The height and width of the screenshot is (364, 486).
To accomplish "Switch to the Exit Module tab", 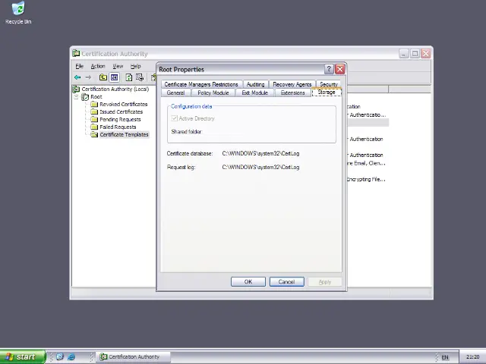I will click(x=255, y=93).
